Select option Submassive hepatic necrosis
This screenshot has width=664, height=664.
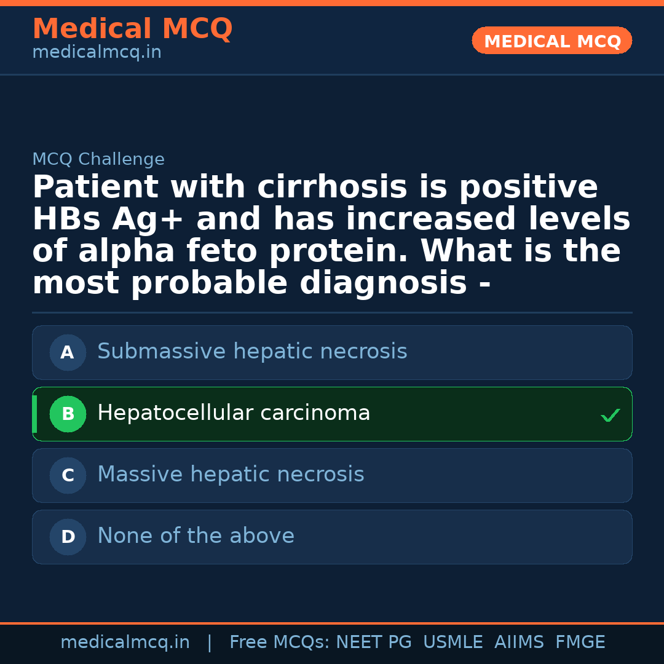252,352
